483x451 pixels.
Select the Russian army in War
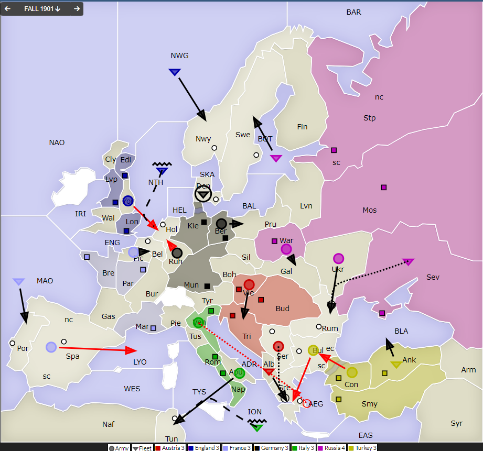[x=286, y=249]
